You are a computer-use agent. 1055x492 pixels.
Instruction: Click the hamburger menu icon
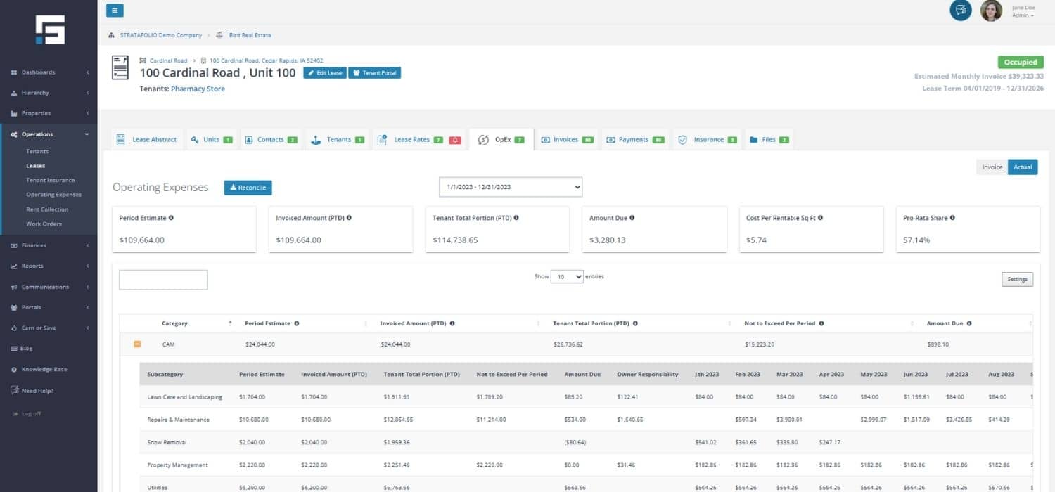(115, 11)
